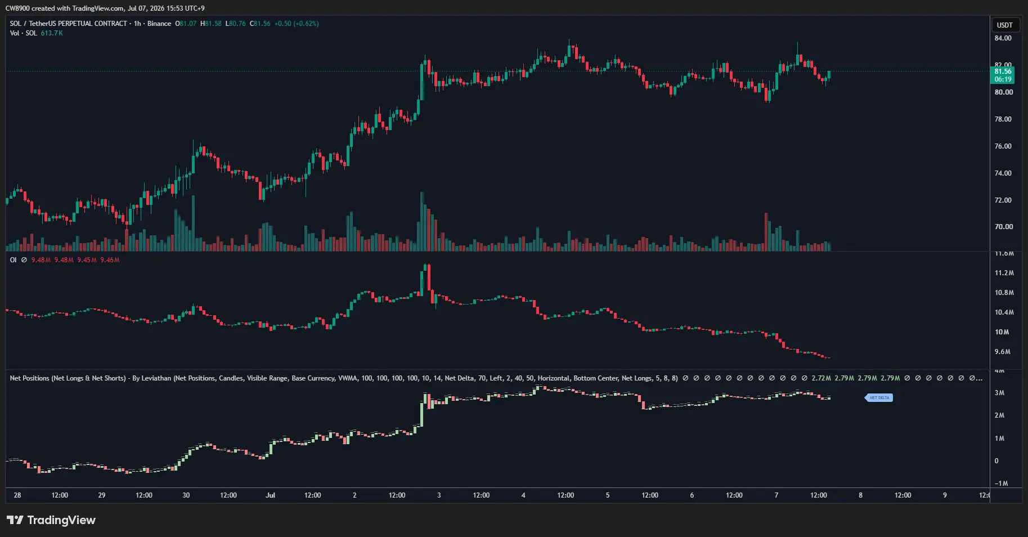Select the Vol · SOL indicator label
Image resolution: width=1028 pixels, height=537 pixels.
(24, 33)
